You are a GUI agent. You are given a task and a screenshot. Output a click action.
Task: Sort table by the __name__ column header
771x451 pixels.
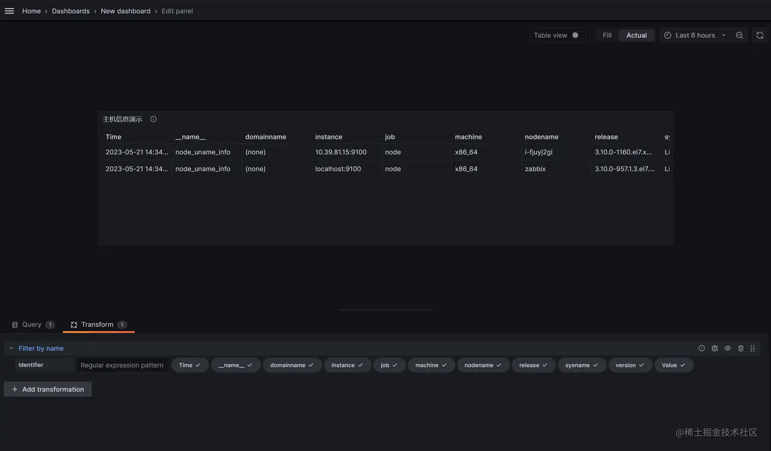pos(191,137)
